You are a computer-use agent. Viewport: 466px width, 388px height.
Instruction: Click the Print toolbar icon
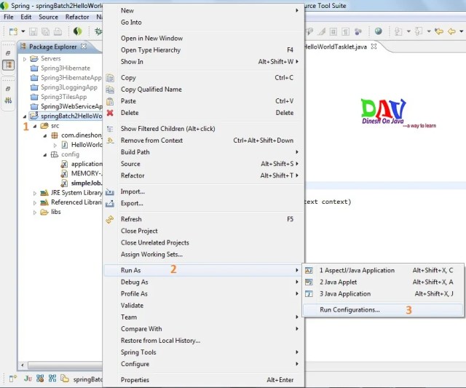pos(58,31)
